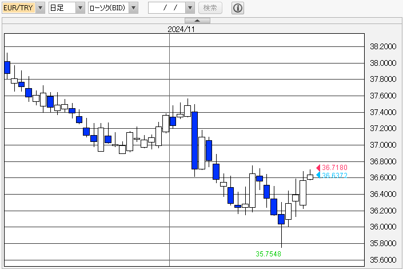The height and width of the screenshot is (269, 403).
Task: Click the 35.6000 axis label
Action: pyautogui.click(x=383, y=260)
